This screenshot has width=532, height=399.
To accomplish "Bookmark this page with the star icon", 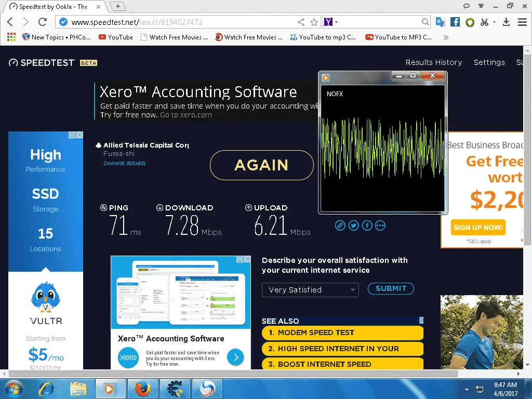I will (x=314, y=22).
